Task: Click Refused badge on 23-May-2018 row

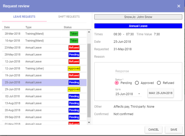Action: click(74, 48)
